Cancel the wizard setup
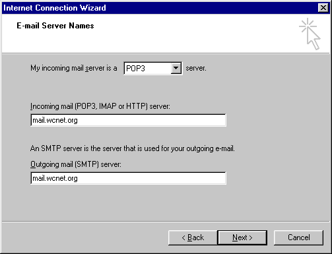 (x=298, y=238)
